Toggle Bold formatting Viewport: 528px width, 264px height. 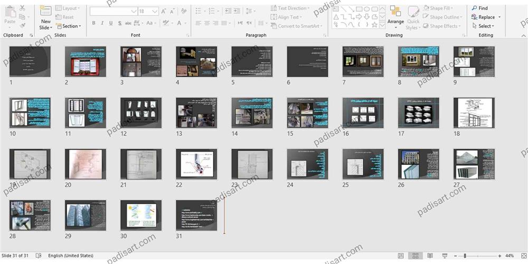(x=93, y=23)
